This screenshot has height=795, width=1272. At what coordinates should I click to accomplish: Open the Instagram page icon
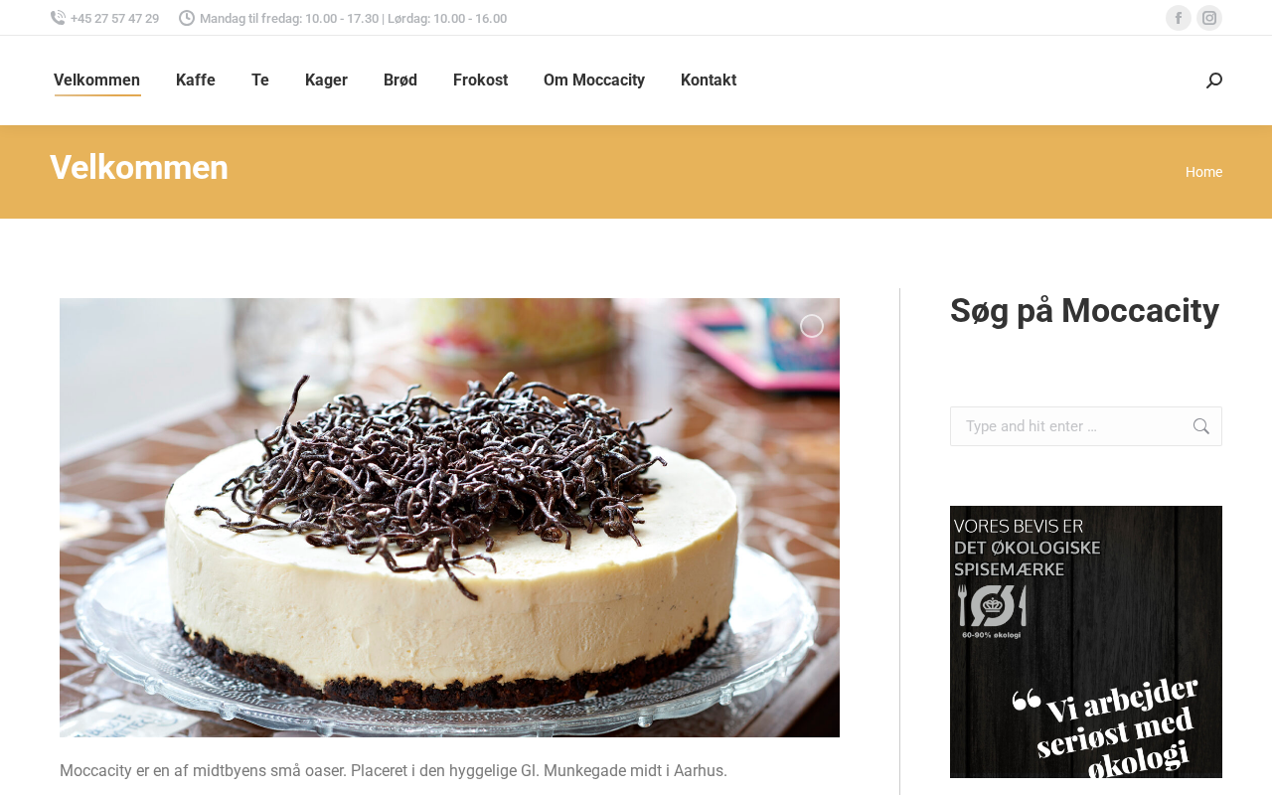coord(1209,18)
